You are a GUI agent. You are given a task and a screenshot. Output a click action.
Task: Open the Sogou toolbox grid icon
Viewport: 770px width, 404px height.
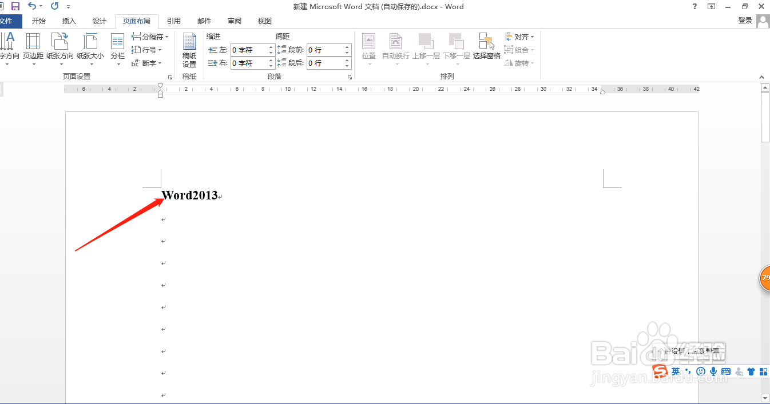[764, 371]
